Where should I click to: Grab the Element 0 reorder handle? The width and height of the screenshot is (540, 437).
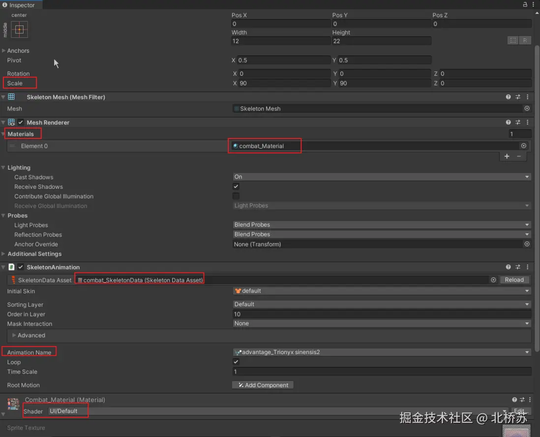[12, 146]
